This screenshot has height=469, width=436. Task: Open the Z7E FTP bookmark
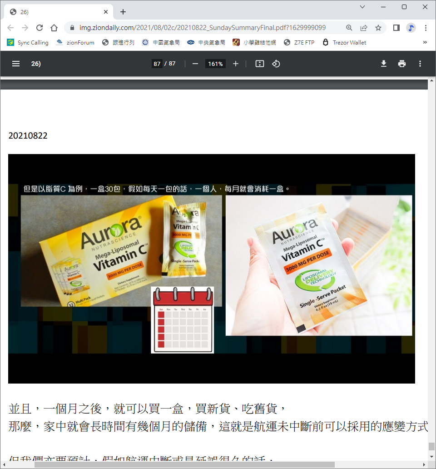299,42
